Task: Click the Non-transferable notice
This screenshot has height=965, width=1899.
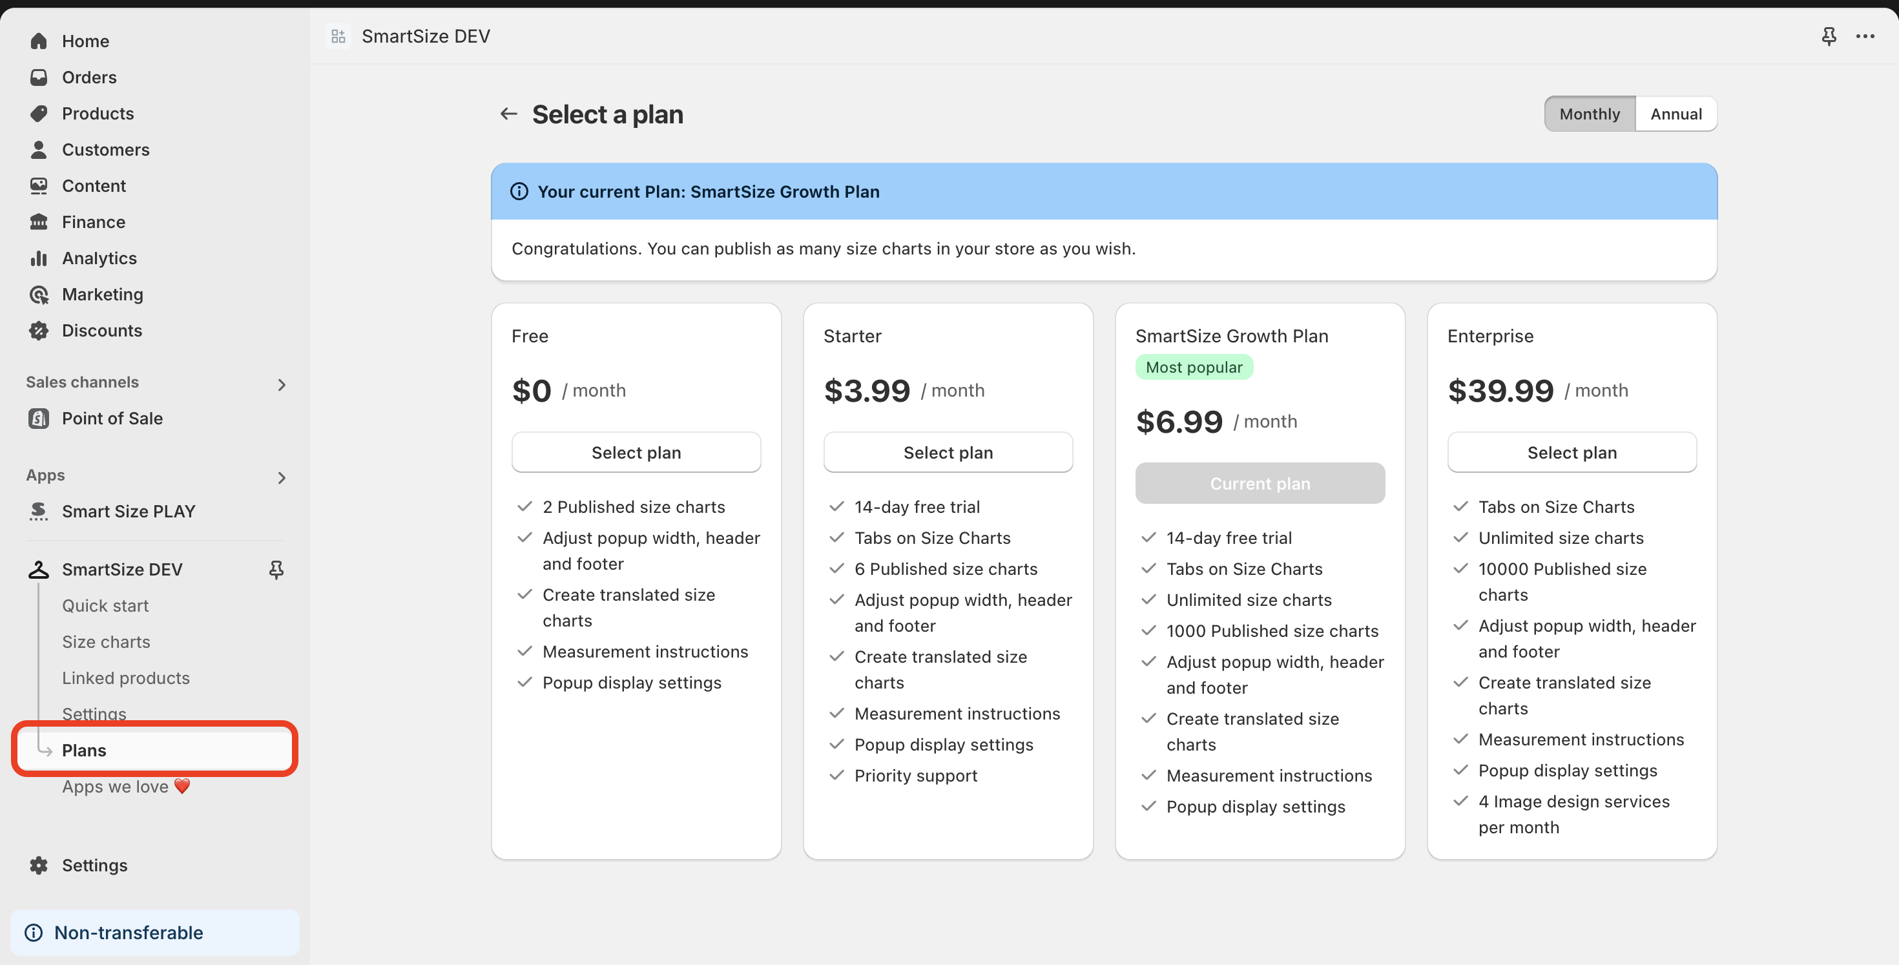Action: click(x=155, y=933)
